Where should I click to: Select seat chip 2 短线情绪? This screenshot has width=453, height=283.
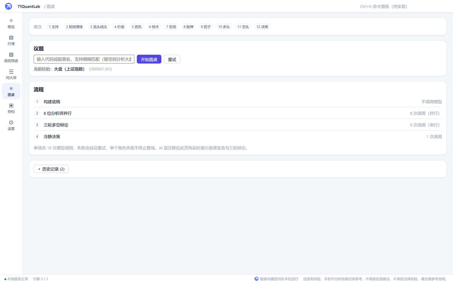[x=74, y=27]
